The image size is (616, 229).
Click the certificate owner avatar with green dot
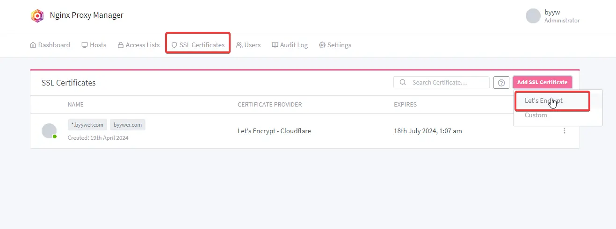(49, 131)
